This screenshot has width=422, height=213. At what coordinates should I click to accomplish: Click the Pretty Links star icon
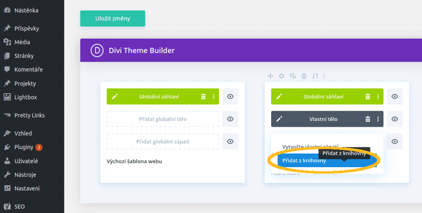click(x=7, y=115)
